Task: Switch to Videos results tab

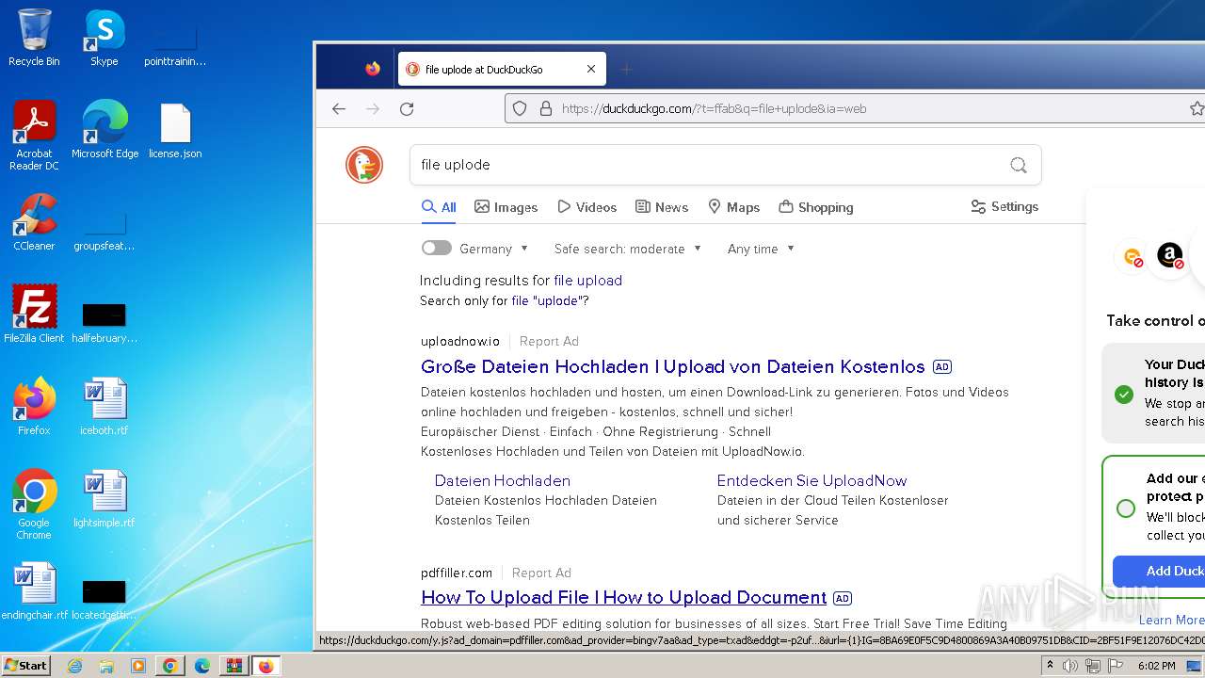Action: coord(587,207)
